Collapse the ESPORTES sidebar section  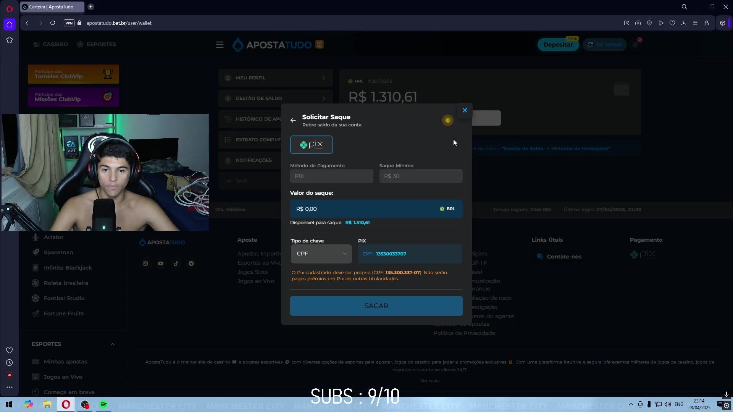point(113,344)
